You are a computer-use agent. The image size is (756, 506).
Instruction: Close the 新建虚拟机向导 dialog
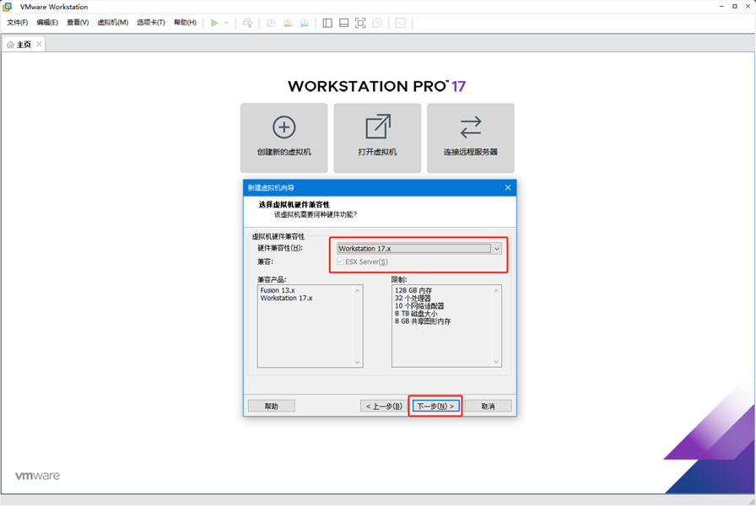pos(508,187)
